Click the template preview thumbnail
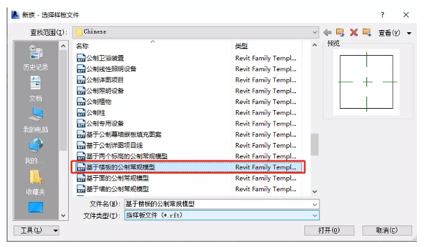 [x=366, y=82]
